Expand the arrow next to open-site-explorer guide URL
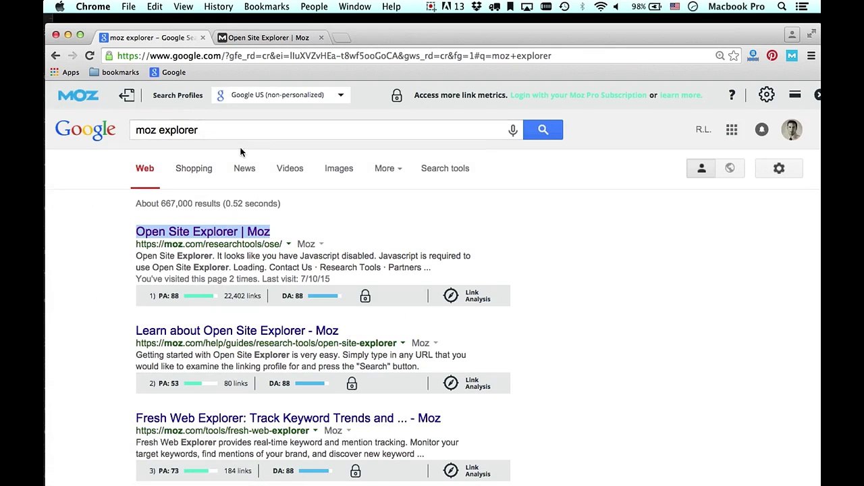This screenshot has width=864, height=486. coord(403,343)
